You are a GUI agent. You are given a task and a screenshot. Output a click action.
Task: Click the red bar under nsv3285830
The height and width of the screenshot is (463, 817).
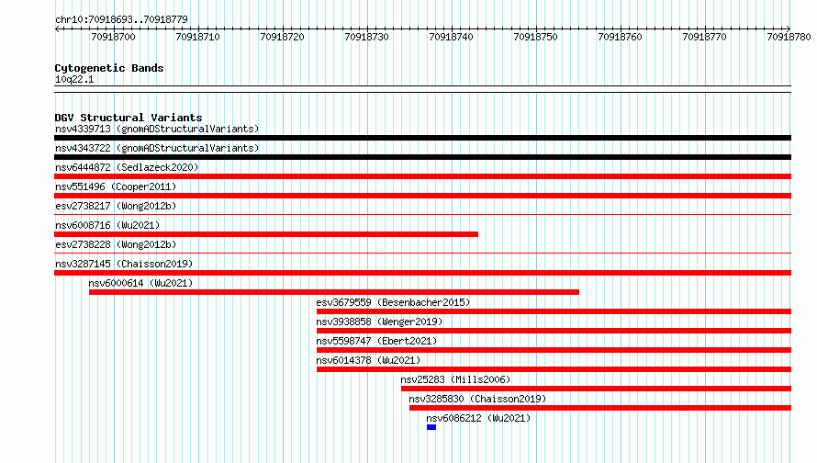click(600, 408)
